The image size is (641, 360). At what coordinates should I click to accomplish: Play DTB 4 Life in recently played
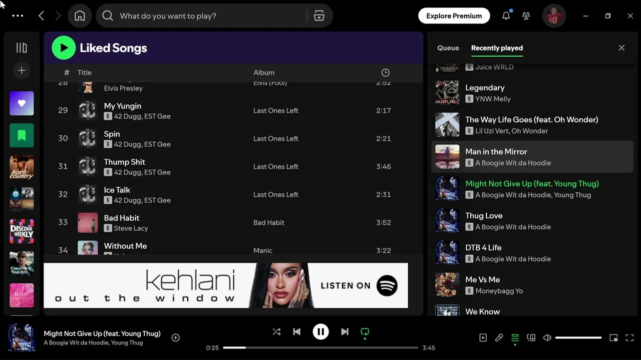click(532, 253)
